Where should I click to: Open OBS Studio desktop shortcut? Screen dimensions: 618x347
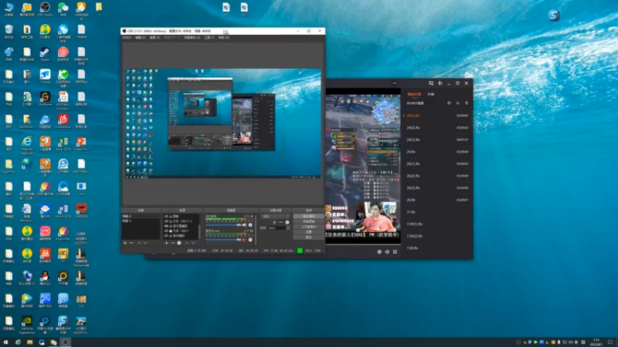pos(45,9)
